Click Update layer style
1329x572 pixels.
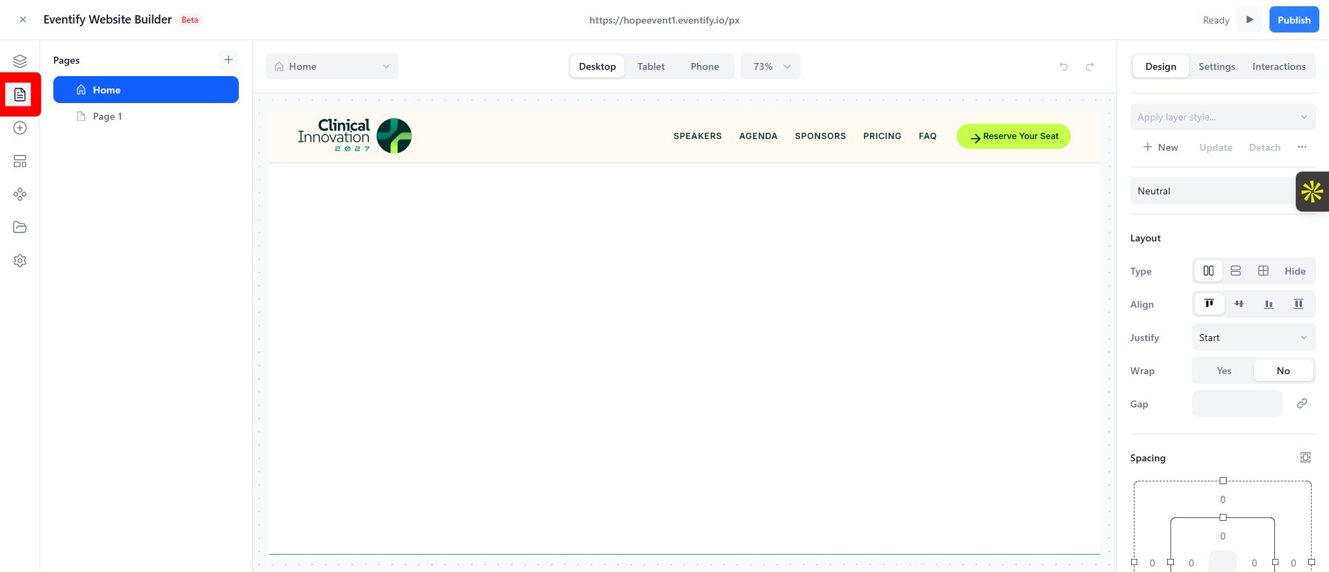tap(1215, 147)
